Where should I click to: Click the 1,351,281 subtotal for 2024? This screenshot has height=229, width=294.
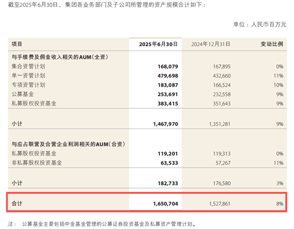220,124
